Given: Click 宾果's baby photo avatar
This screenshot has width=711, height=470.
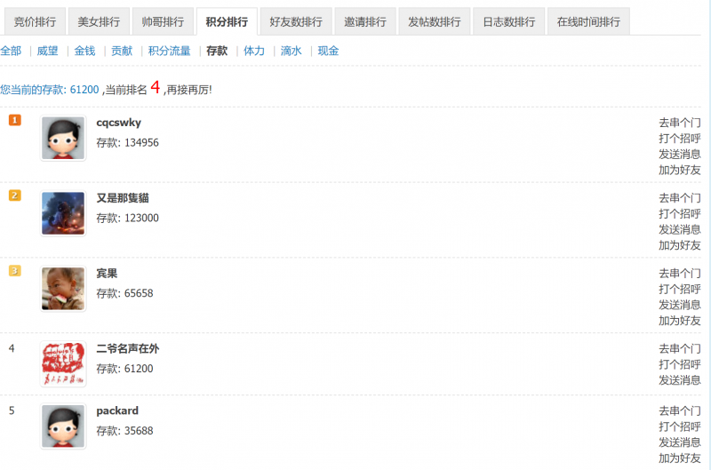Looking at the screenshot, I should tap(63, 289).
